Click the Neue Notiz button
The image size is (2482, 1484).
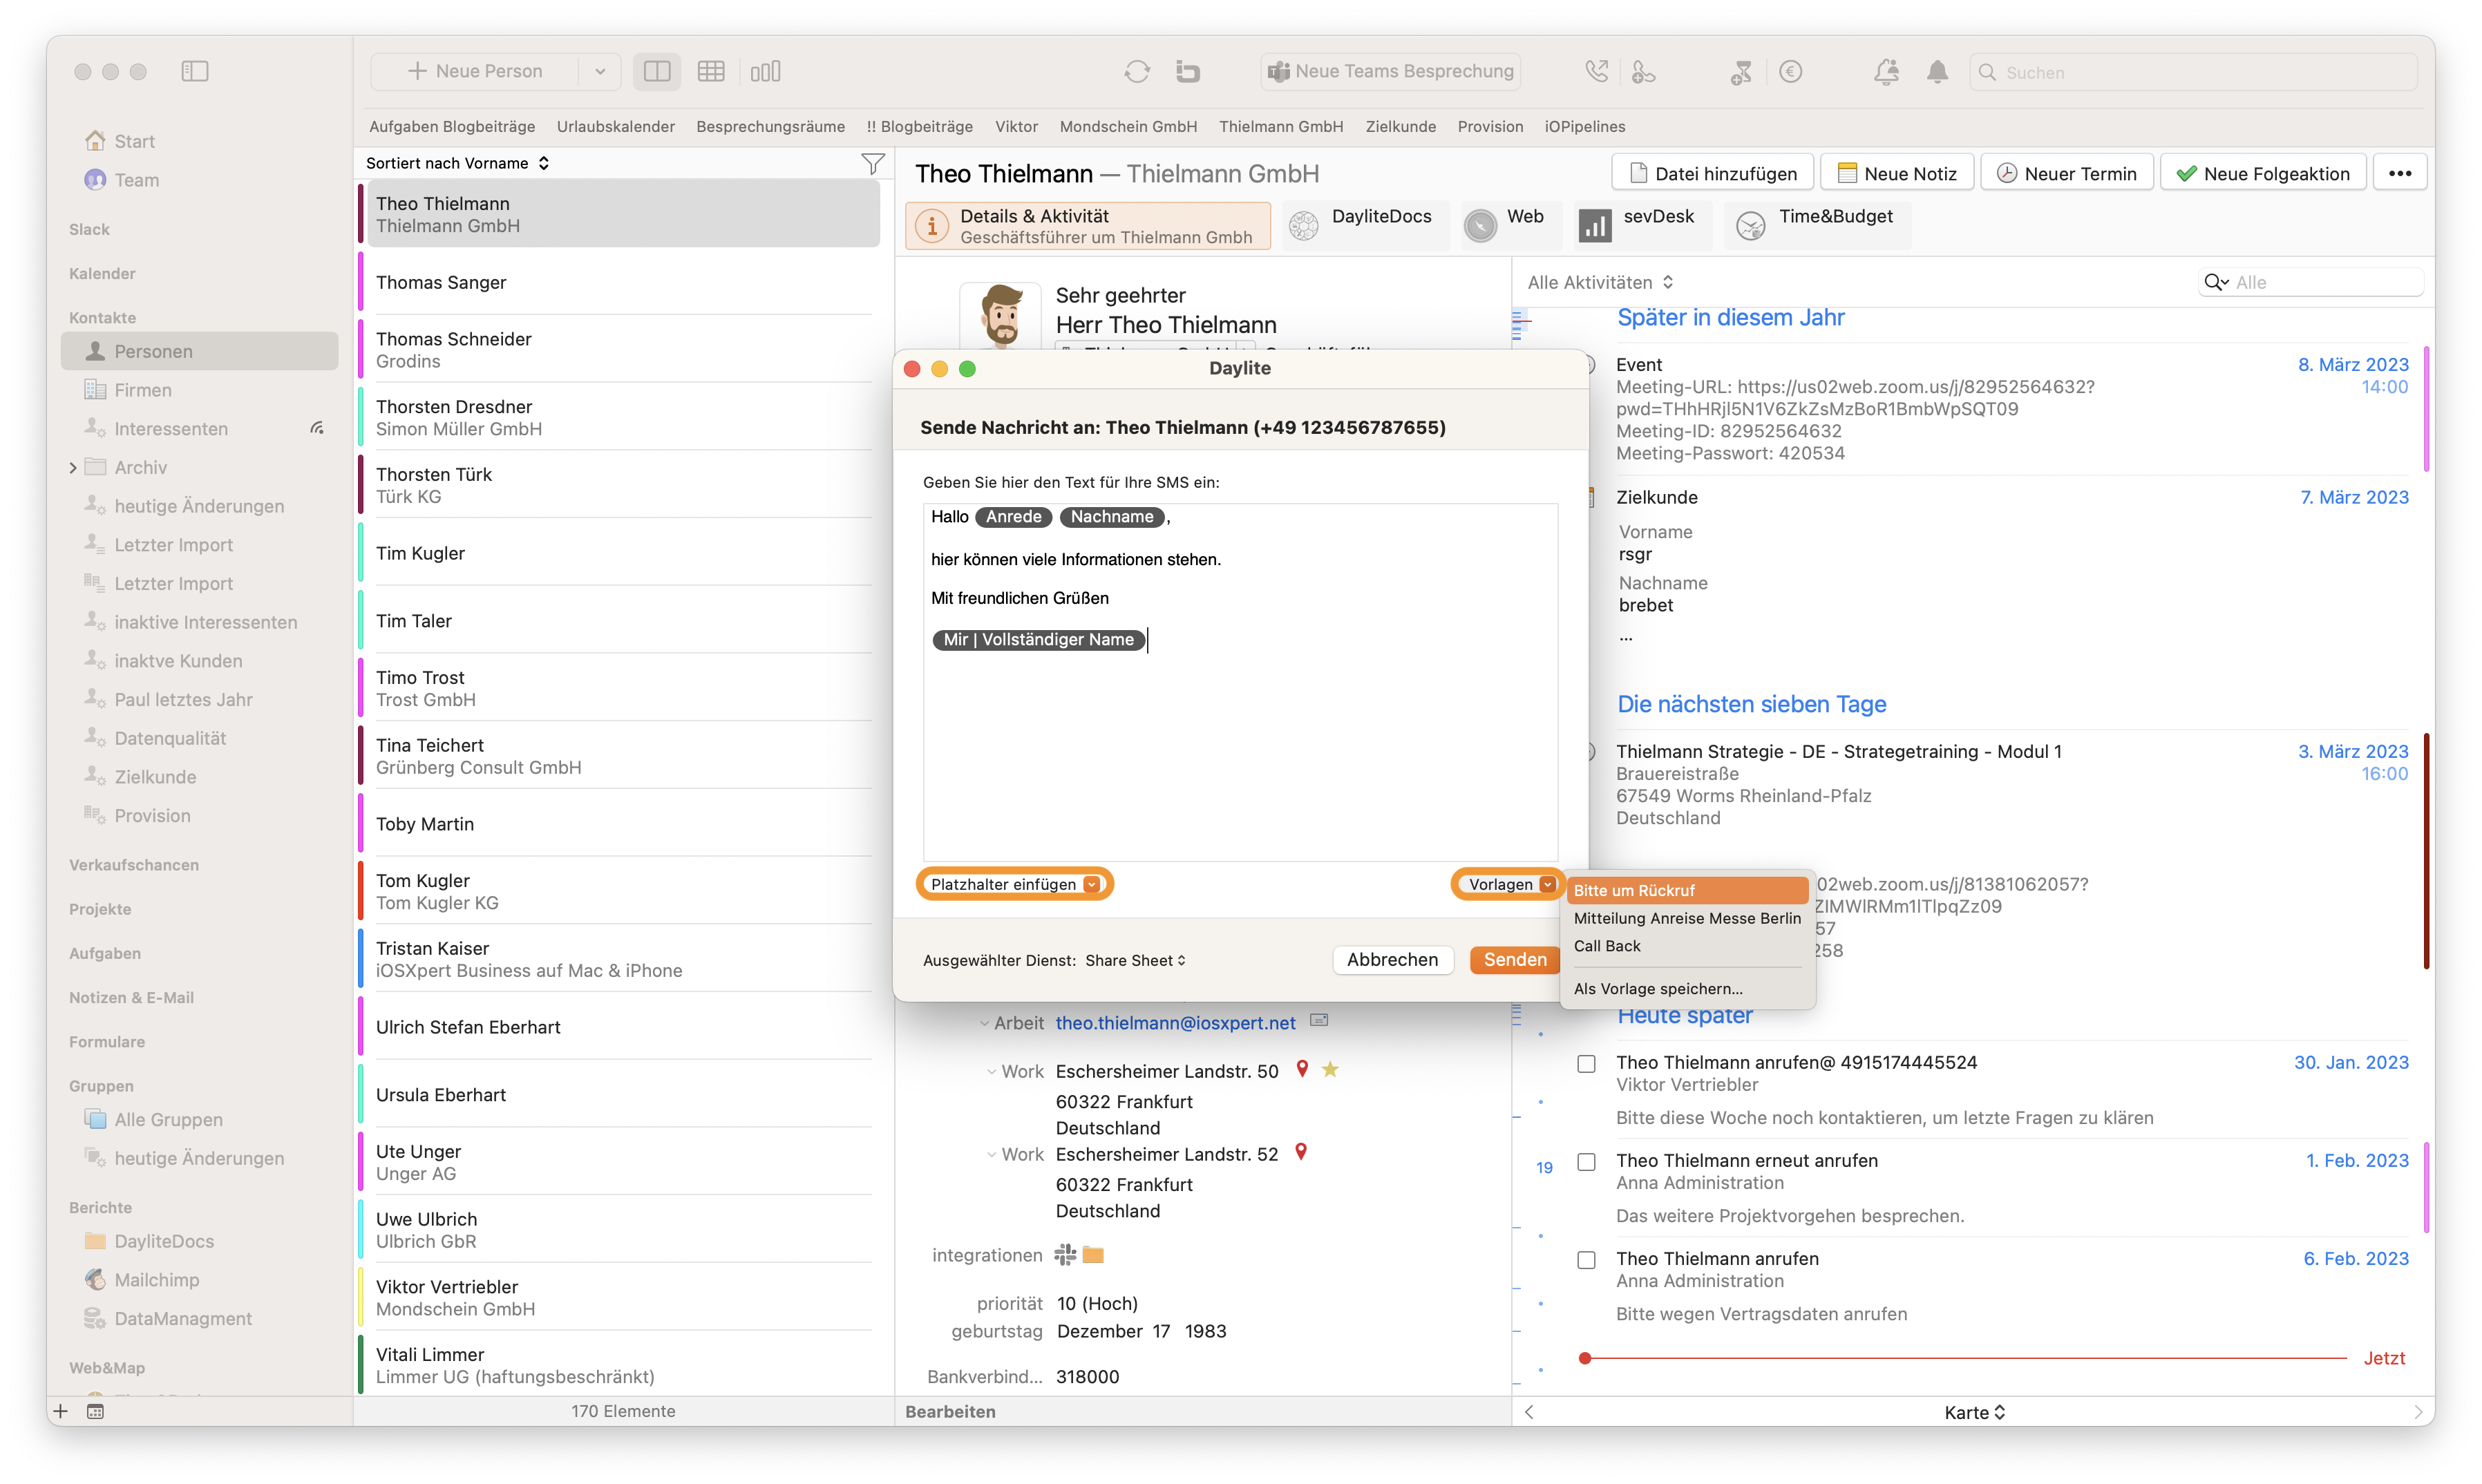pos(1896,173)
